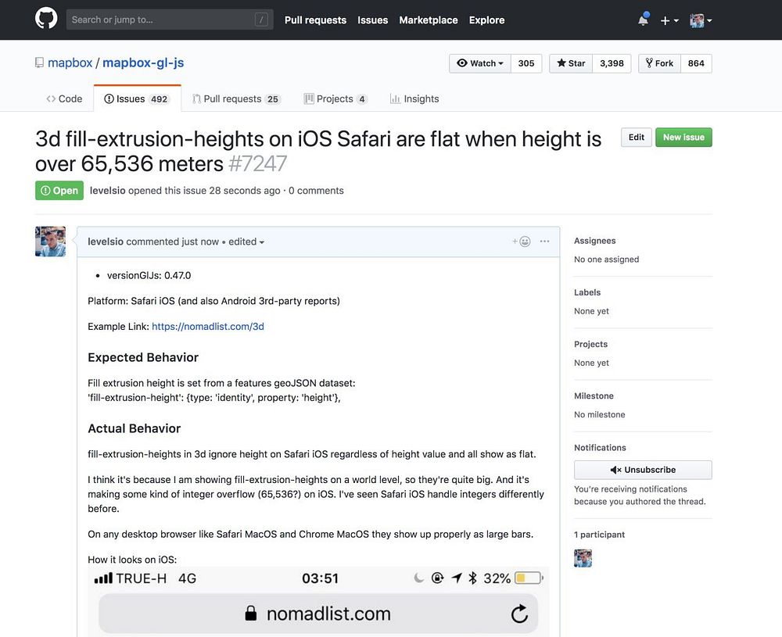
Task: Expand the edited history dropdown
Action: click(246, 242)
